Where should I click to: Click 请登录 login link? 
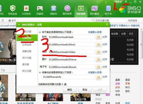[118, 2]
